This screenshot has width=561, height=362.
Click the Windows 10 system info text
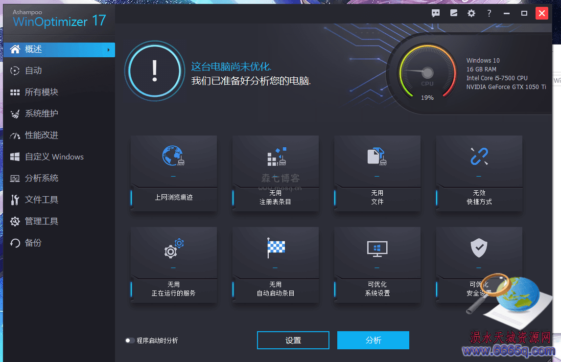point(483,61)
